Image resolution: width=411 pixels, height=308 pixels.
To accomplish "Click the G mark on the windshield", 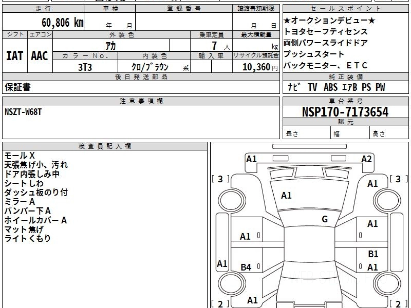I will 325,219.
